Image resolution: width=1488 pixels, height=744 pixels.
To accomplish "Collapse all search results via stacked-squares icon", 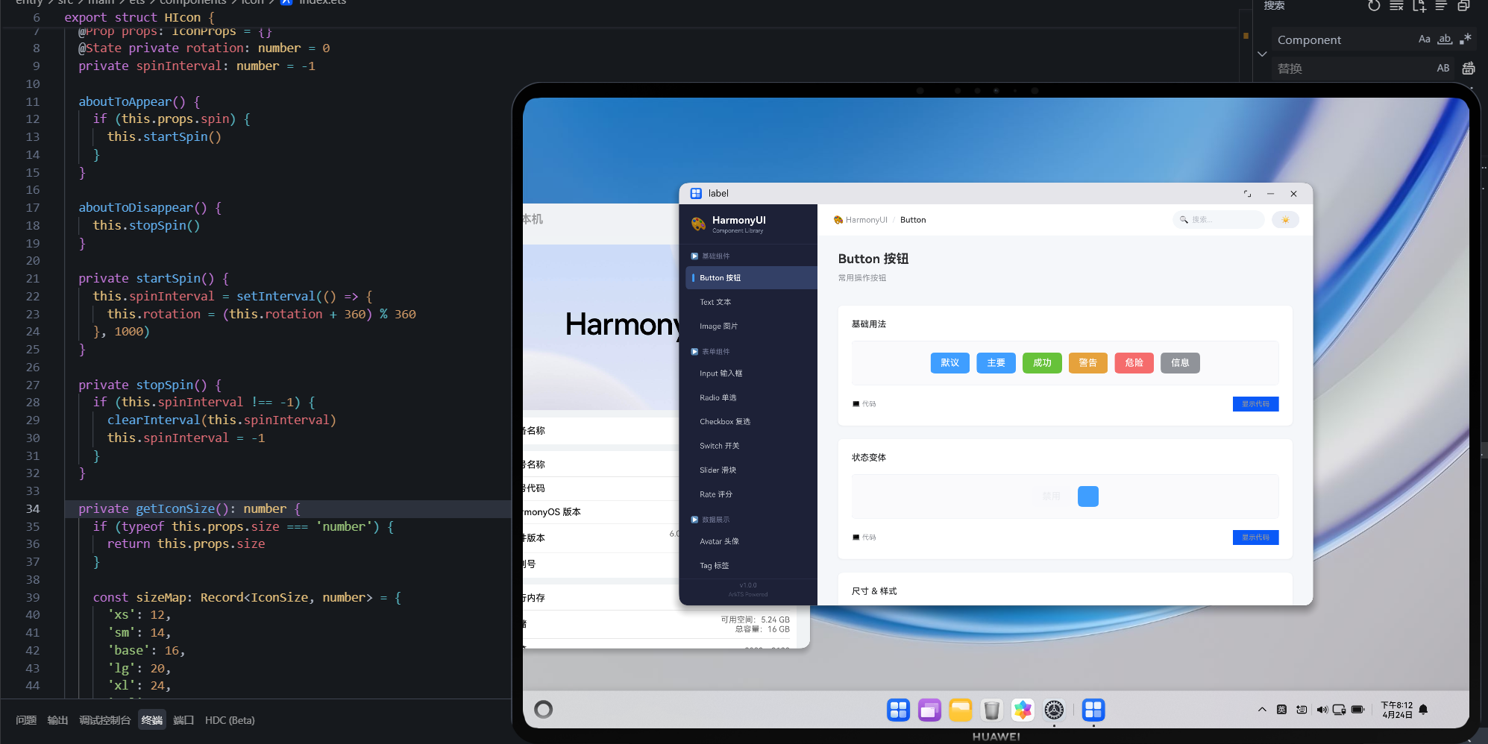I will [x=1463, y=5].
